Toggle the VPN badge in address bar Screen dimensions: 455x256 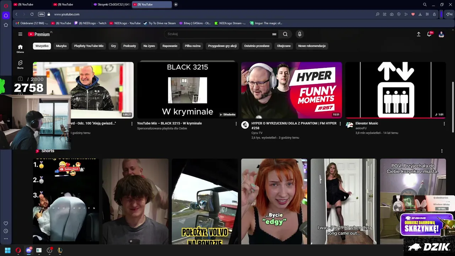41,14
